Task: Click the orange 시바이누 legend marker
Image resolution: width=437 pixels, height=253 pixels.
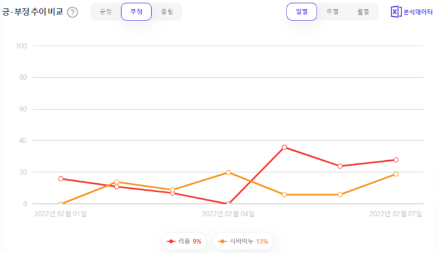Action: click(x=222, y=241)
